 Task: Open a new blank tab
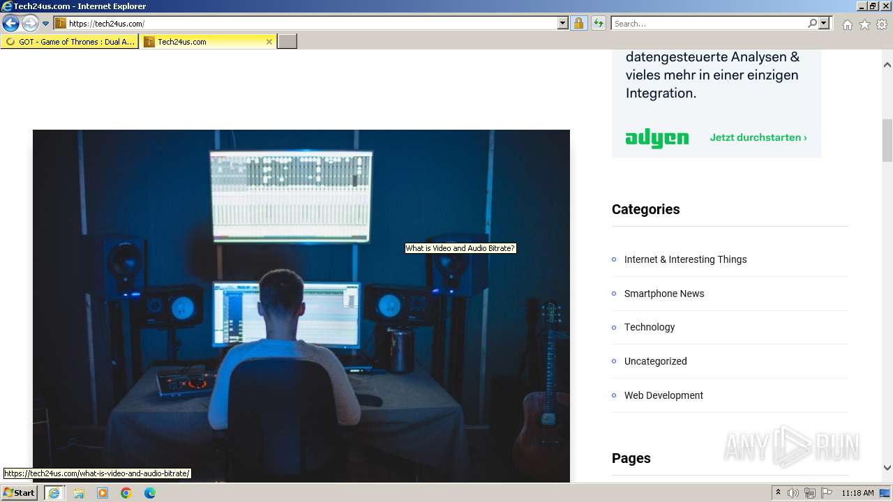[x=287, y=42]
